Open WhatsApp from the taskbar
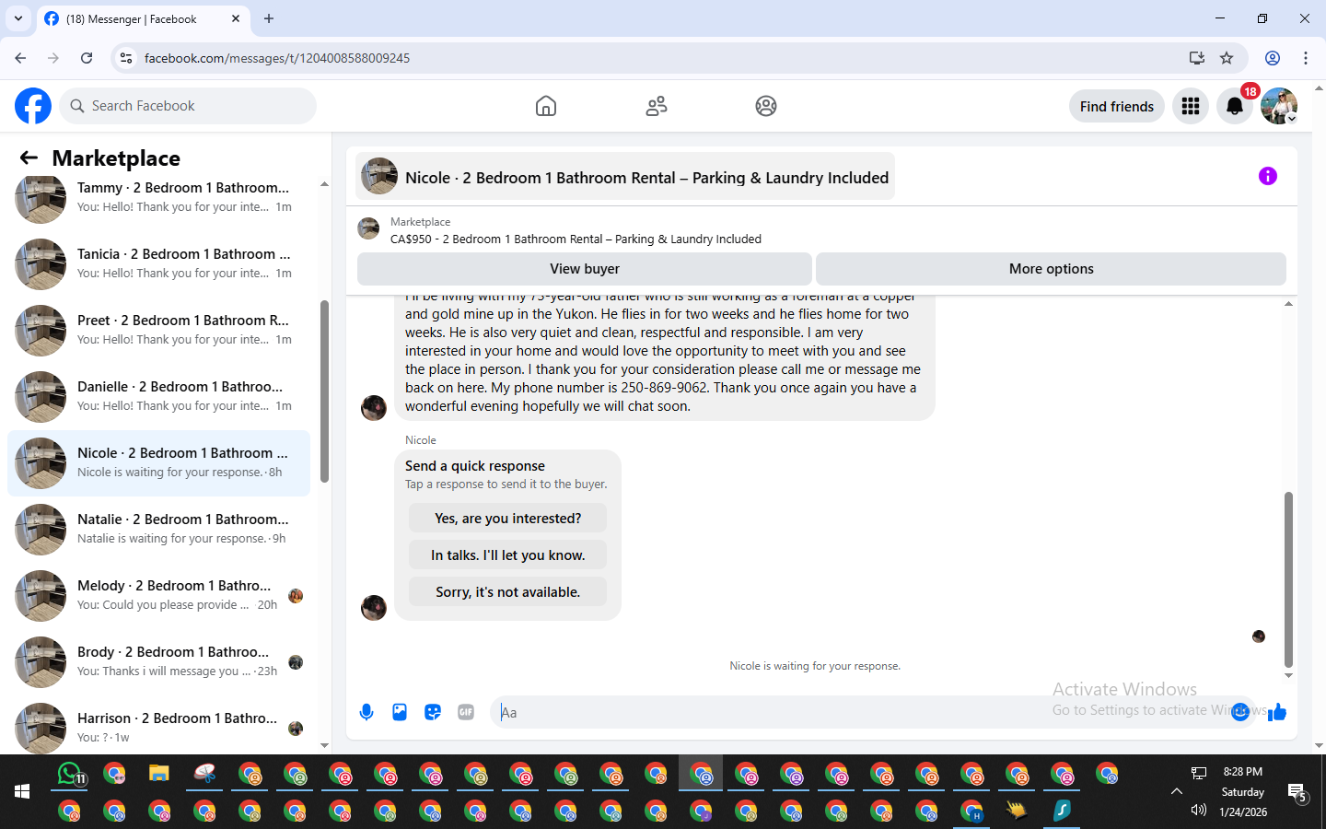The image size is (1326, 829). (x=71, y=775)
